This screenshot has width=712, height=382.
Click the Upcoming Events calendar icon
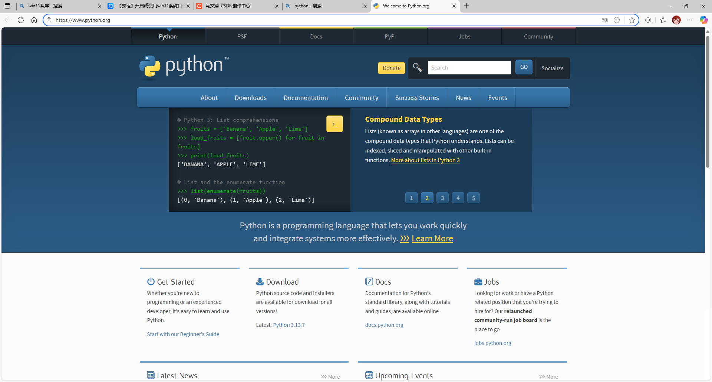pos(369,375)
